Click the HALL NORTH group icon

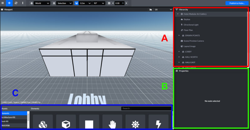click(x=183, y=57)
